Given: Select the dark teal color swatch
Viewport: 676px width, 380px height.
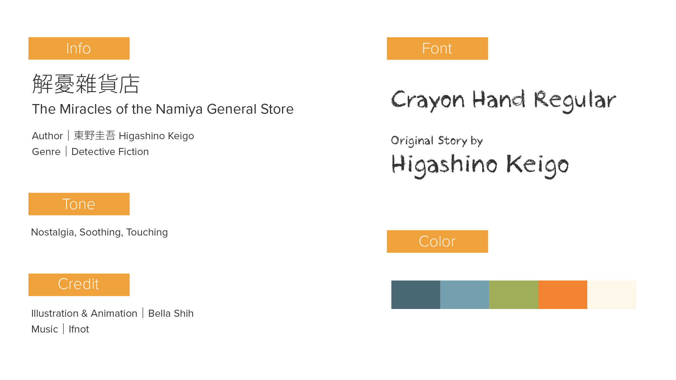Looking at the screenshot, I should [x=415, y=295].
